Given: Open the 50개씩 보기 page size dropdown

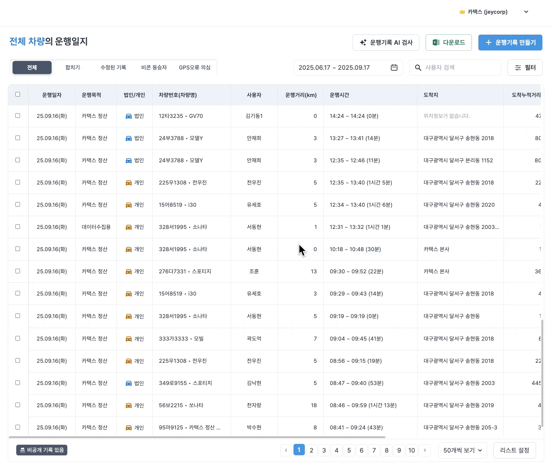Looking at the screenshot, I should tap(463, 450).
